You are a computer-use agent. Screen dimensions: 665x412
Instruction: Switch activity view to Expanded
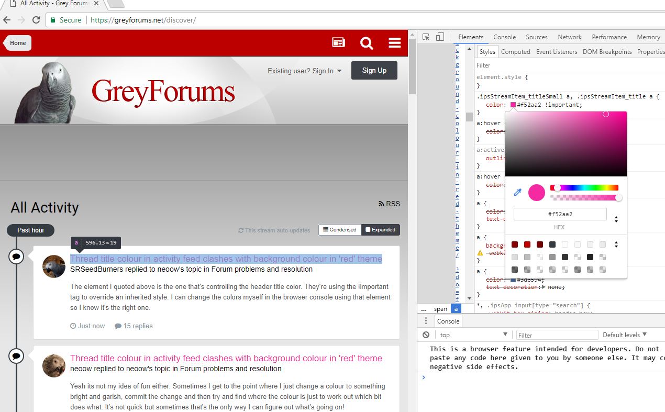click(381, 230)
